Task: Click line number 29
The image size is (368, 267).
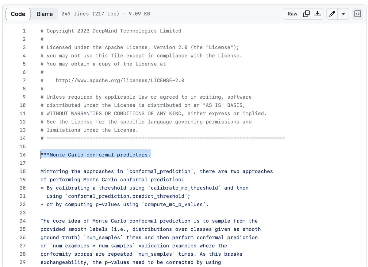Action: [x=23, y=262]
